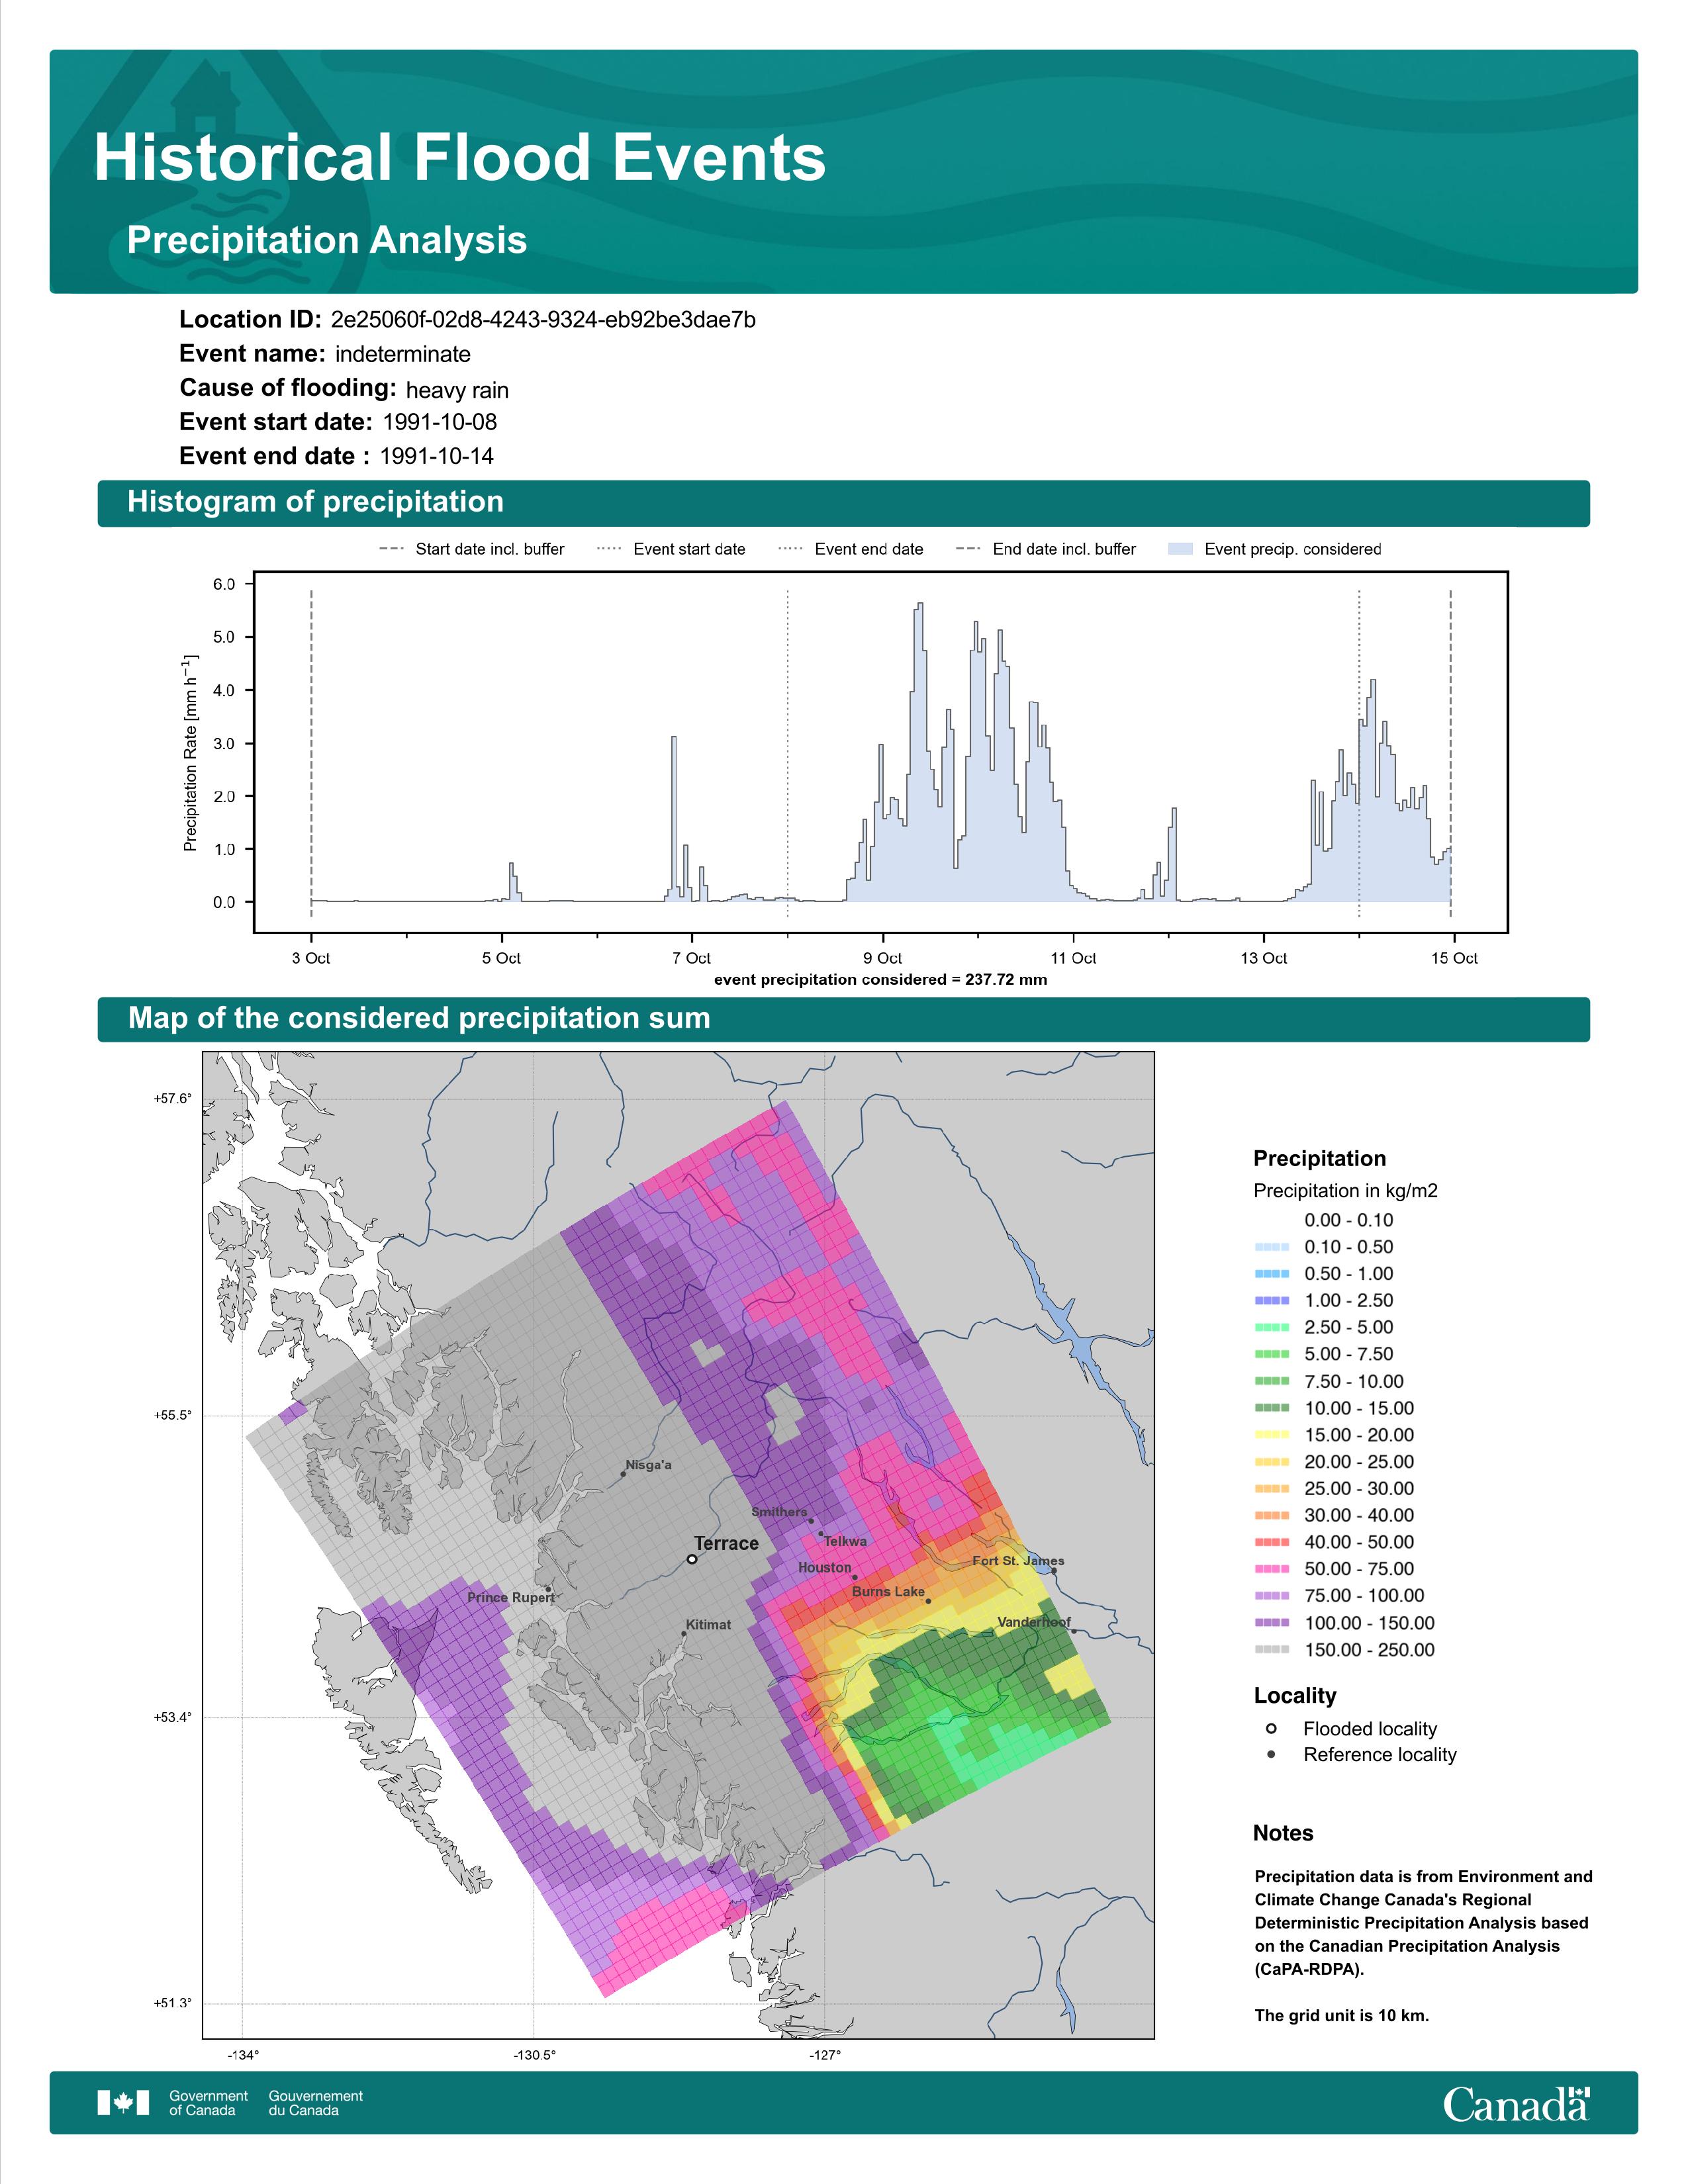The height and width of the screenshot is (2184, 1688).
Task: Click event end date 1991-10-14
Action: click(437, 456)
